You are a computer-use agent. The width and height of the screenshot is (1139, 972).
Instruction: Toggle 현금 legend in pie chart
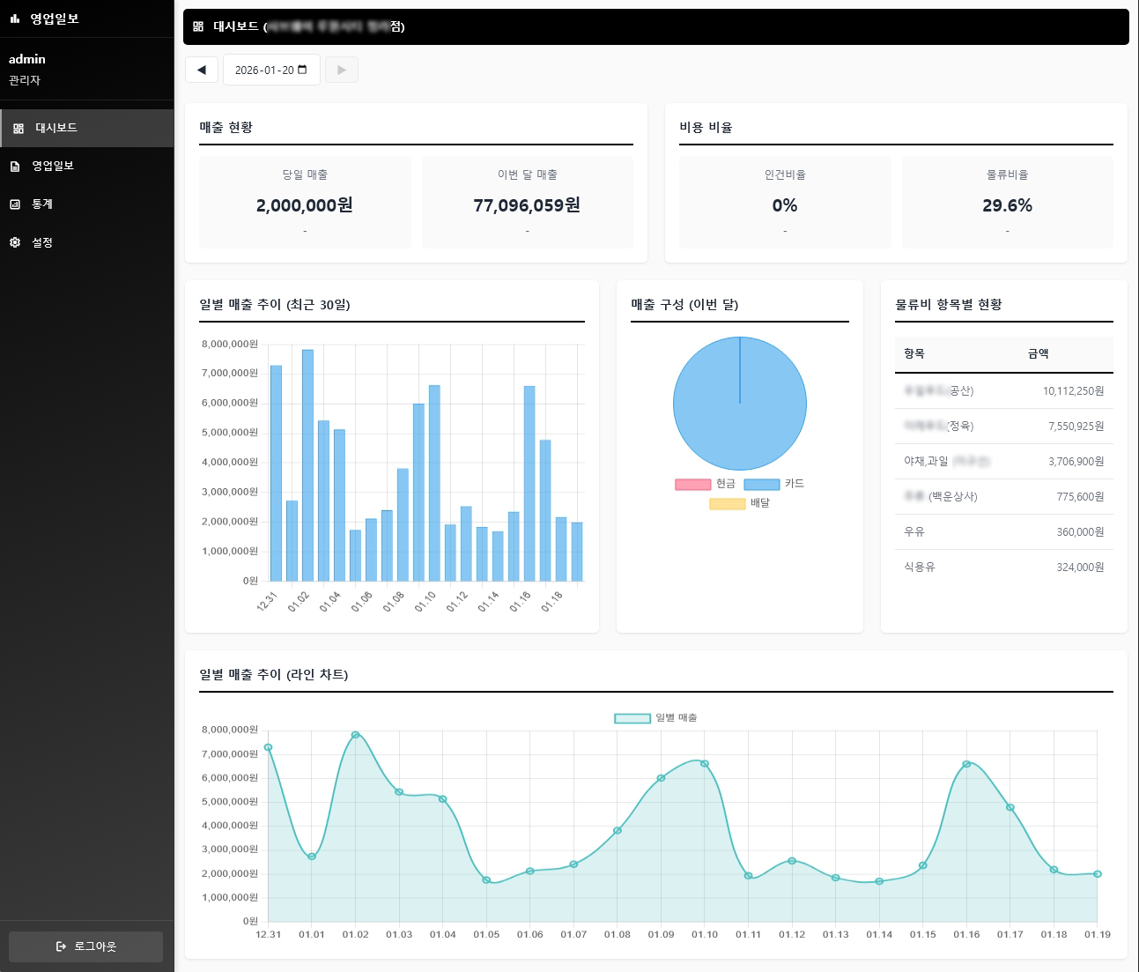coord(692,484)
